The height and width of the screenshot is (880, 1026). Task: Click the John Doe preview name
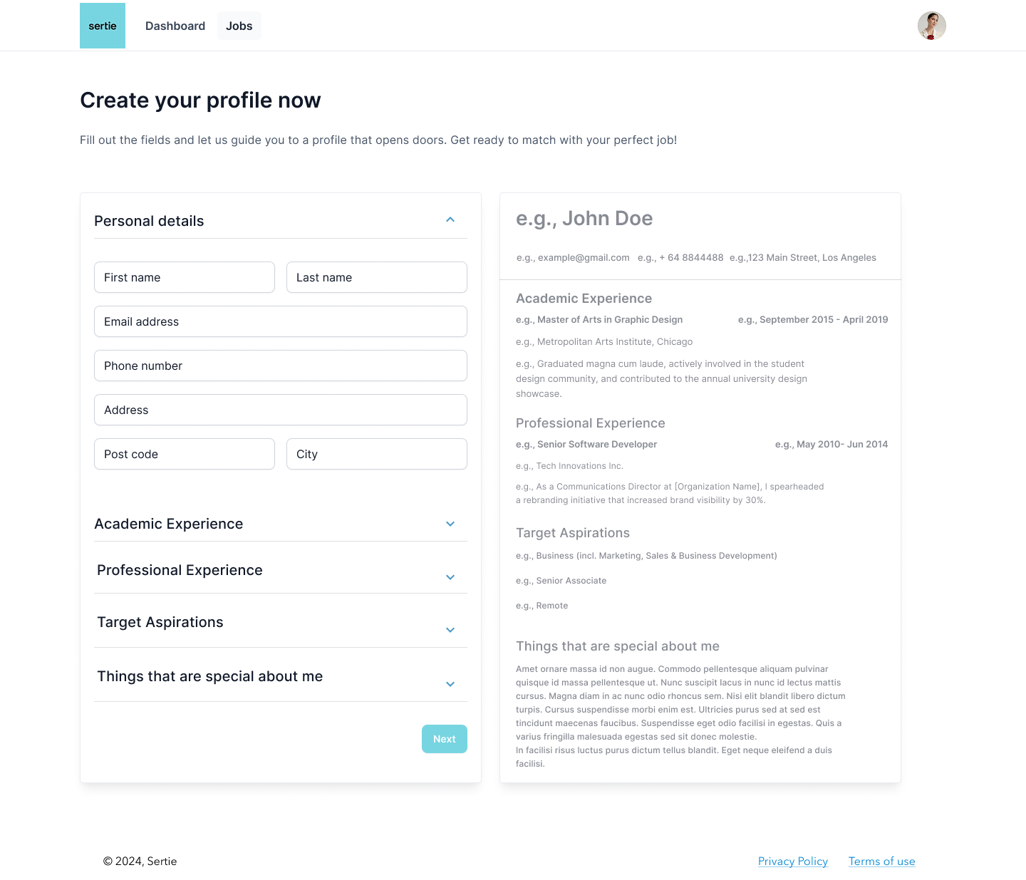coord(584,219)
